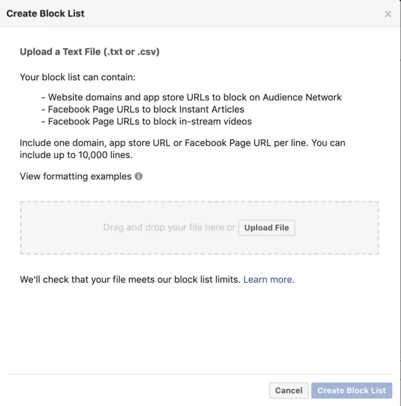
Task: Click the info icon beside formatting examples
Action: (139, 176)
